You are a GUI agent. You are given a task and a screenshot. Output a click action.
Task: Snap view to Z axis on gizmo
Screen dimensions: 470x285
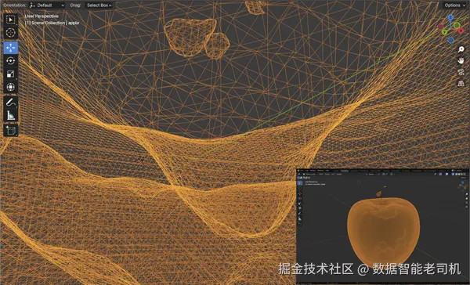[x=450, y=18]
